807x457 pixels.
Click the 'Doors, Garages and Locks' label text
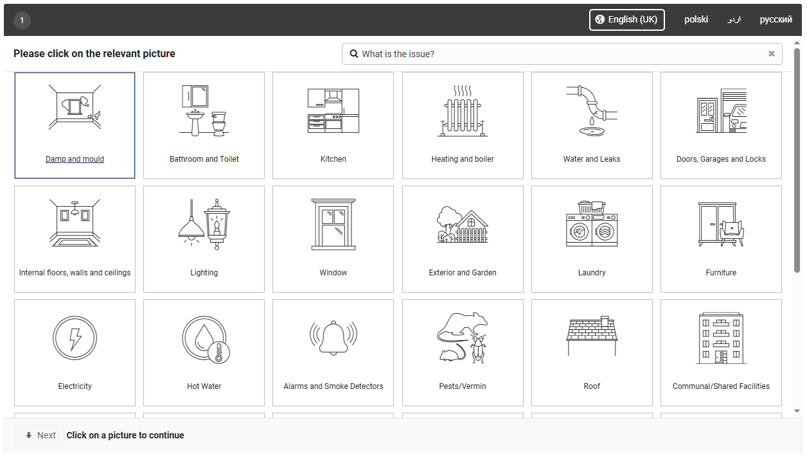pos(721,159)
